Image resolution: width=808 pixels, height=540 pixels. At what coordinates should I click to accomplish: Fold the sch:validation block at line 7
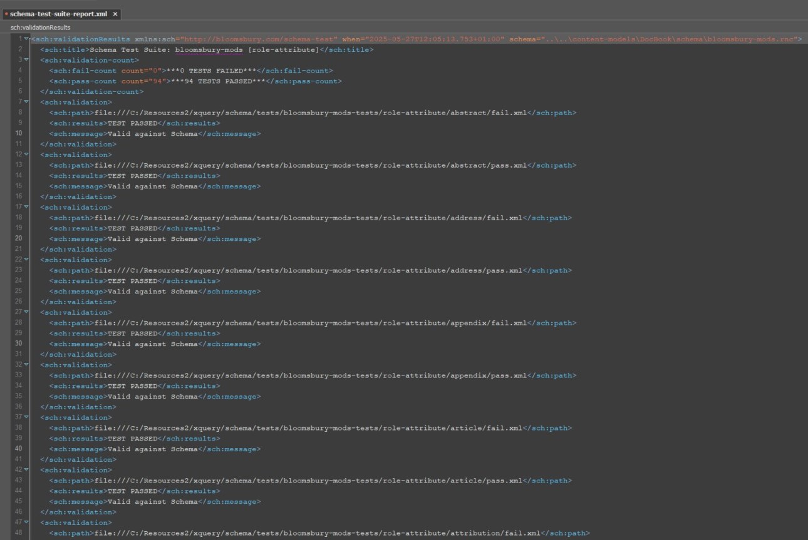(x=26, y=102)
